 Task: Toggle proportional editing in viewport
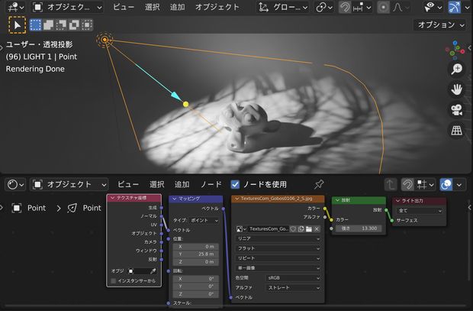383,7
